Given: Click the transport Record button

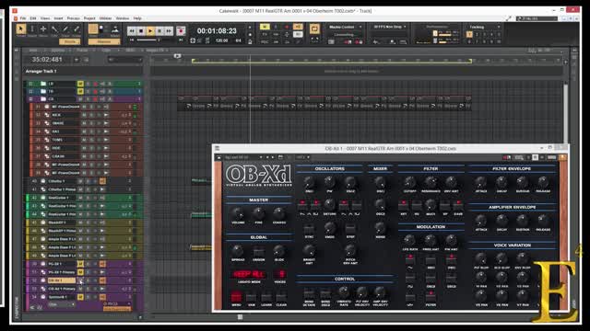Looking at the screenshot, I should coord(181,30).
